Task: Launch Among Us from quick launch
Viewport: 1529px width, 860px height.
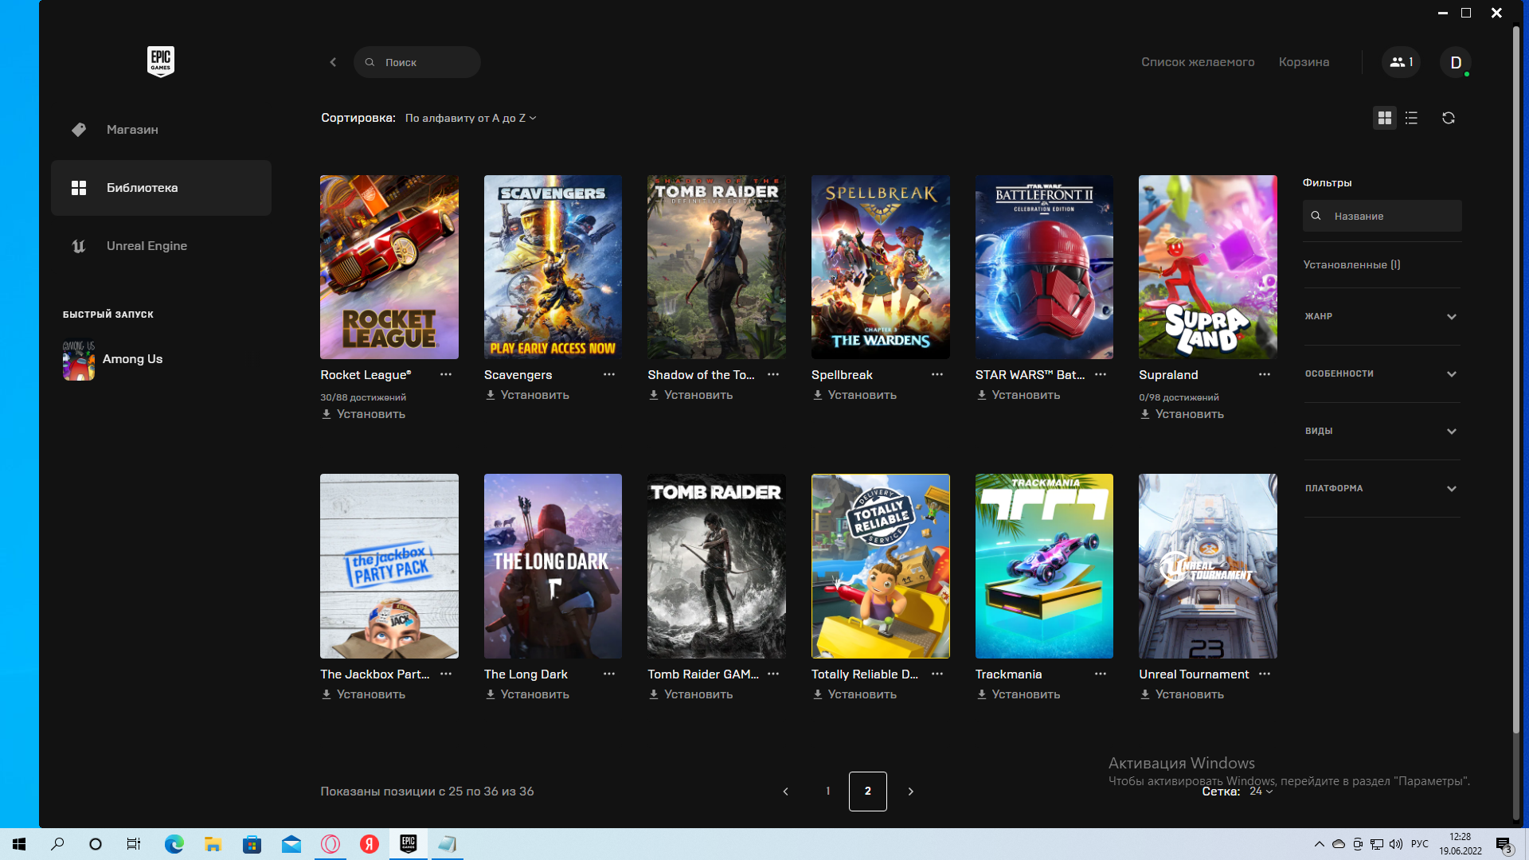Action: [x=113, y=359]
